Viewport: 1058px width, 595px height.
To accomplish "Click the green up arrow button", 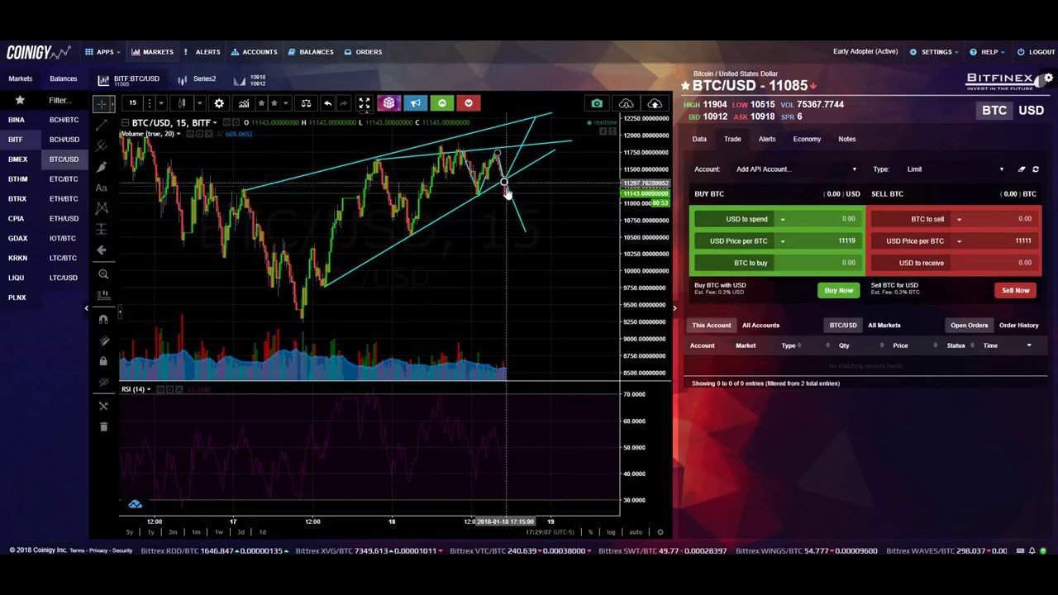I will pos(442,103).
